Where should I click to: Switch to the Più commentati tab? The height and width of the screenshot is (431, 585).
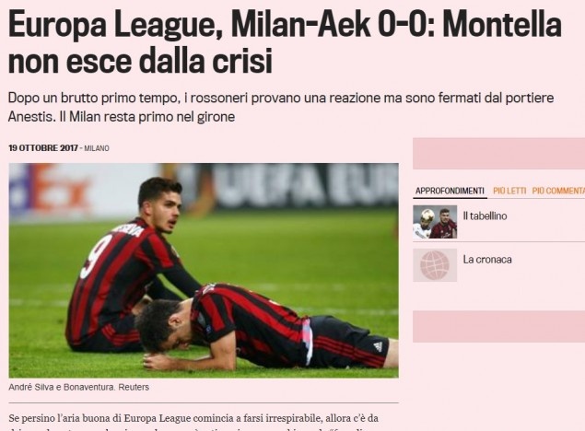(558, 191)
